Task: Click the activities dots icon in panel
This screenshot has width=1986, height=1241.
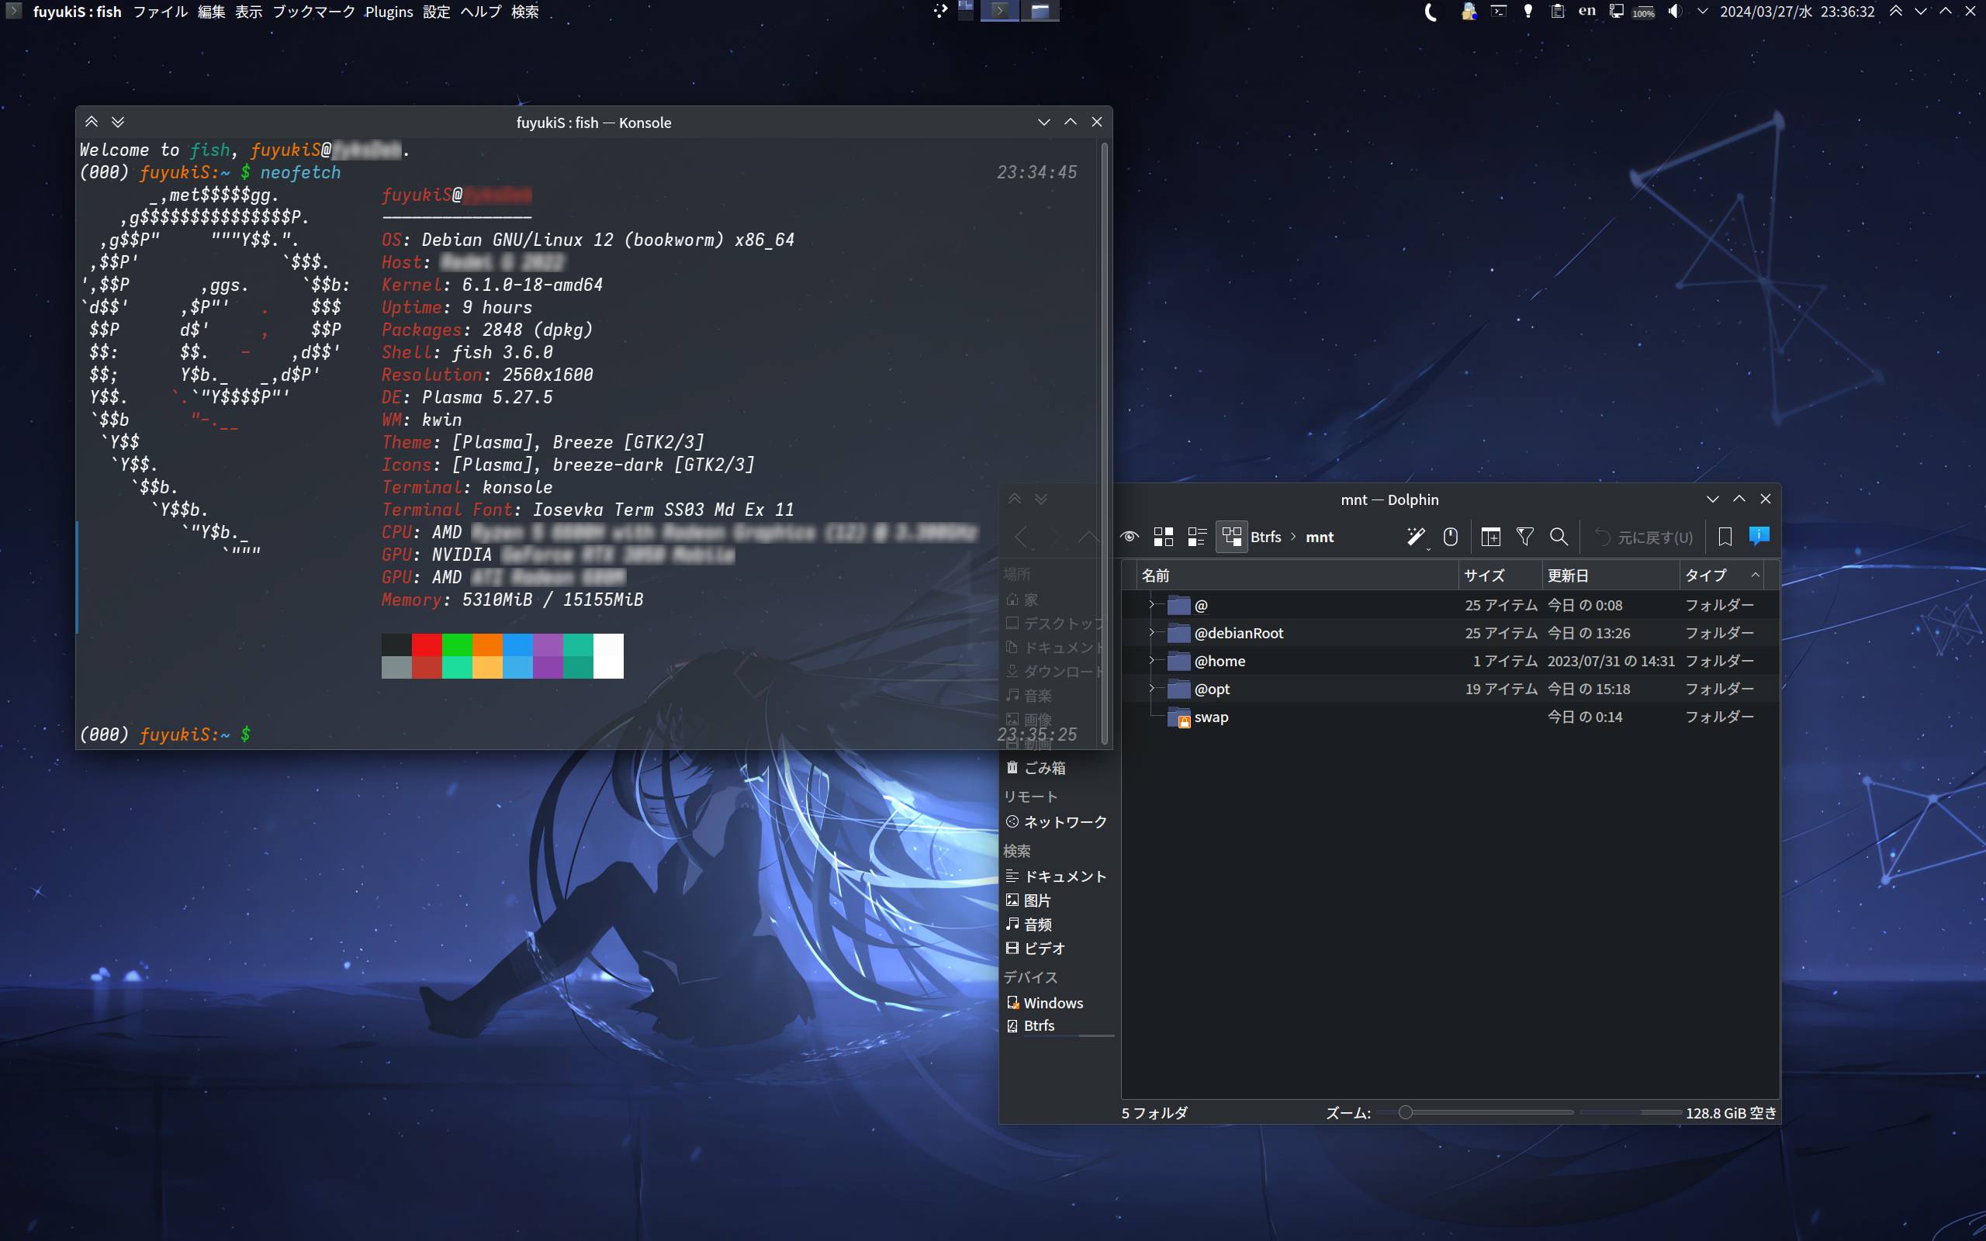Action: pyautogui.click(x=940, y=11)
